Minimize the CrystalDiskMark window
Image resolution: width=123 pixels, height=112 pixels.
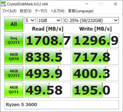tap(87, 4)
